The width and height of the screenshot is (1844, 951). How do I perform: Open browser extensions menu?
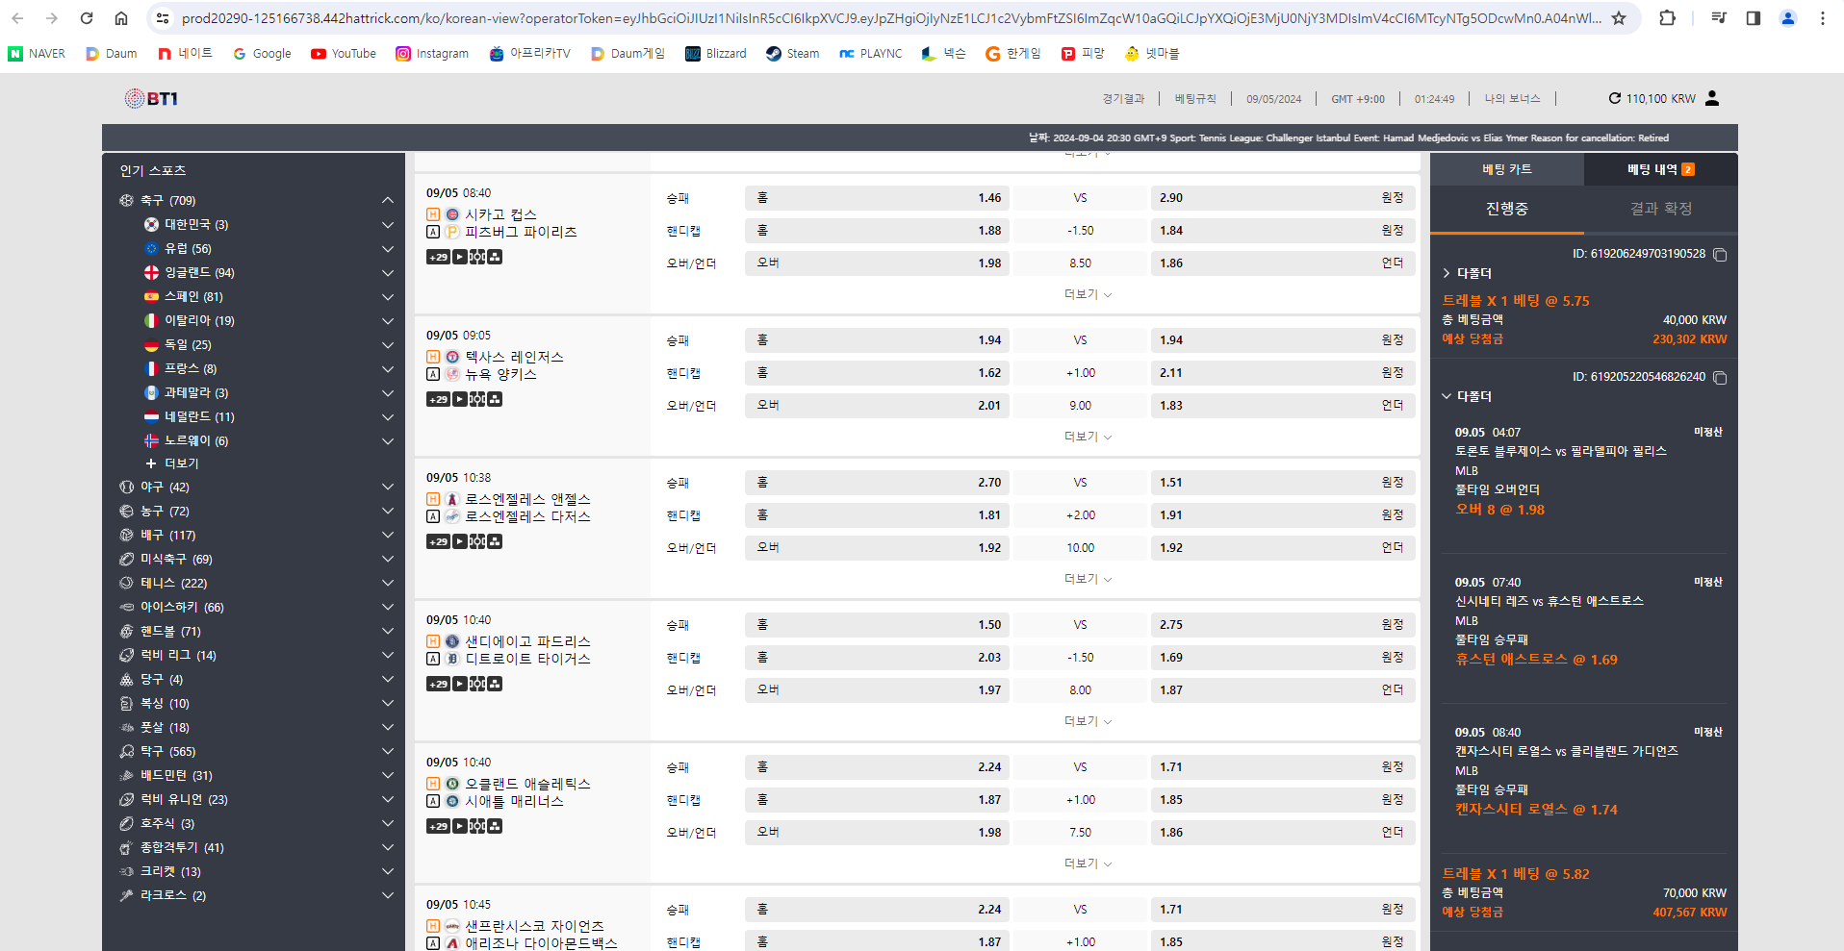pyautogui.click(x=1668, y=18)
